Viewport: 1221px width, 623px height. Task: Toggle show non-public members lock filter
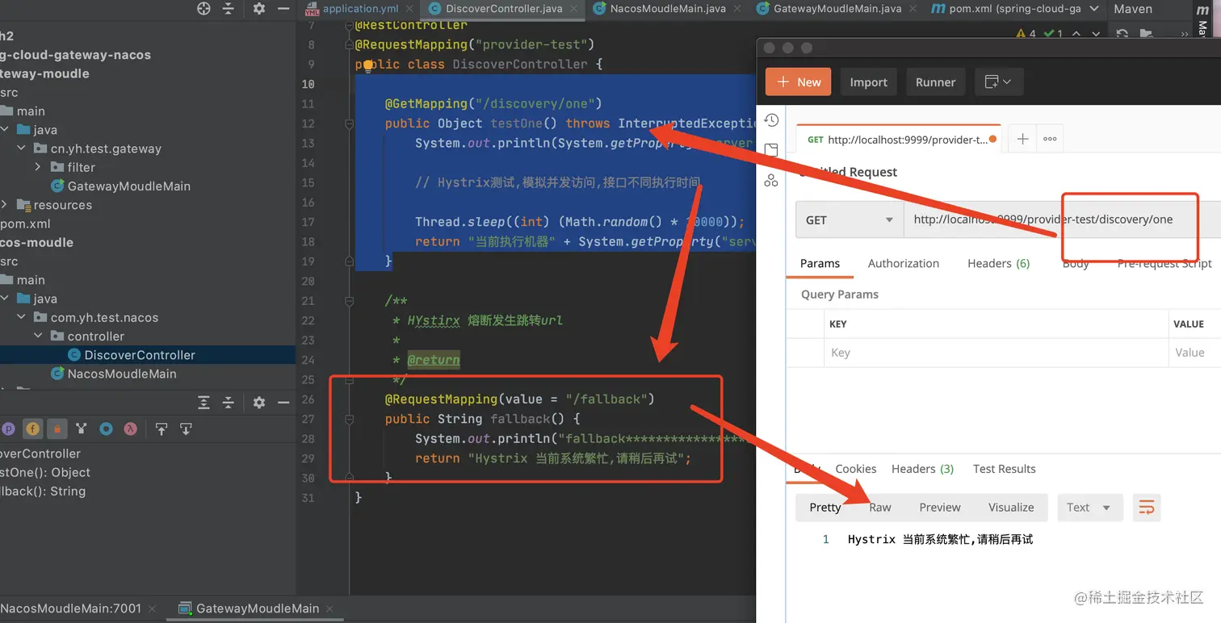(x=57, y=429)
